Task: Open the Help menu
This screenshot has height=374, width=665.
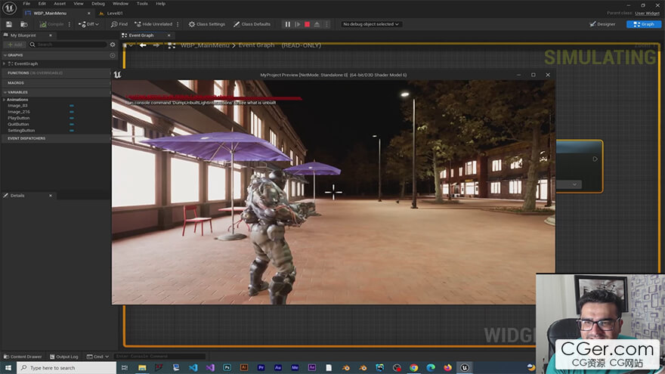Action: 160,3
